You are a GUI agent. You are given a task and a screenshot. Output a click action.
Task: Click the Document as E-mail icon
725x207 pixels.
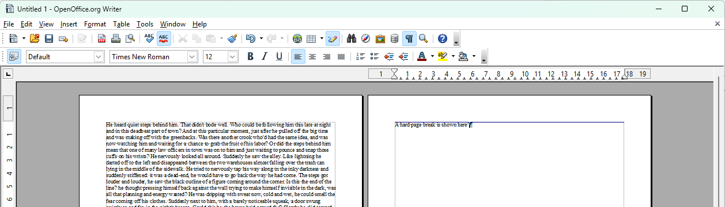63,39
